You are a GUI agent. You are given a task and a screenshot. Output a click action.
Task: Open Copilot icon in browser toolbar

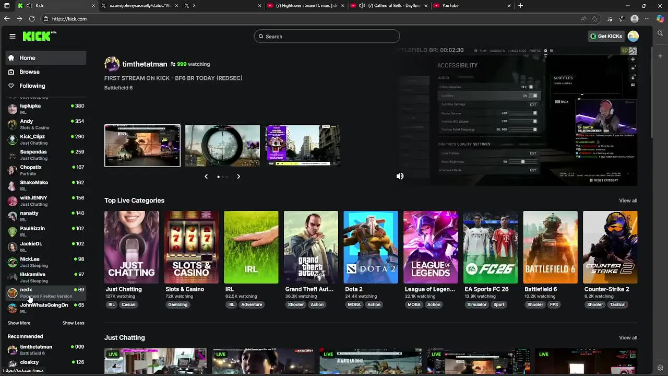click(x=660, y=19)
